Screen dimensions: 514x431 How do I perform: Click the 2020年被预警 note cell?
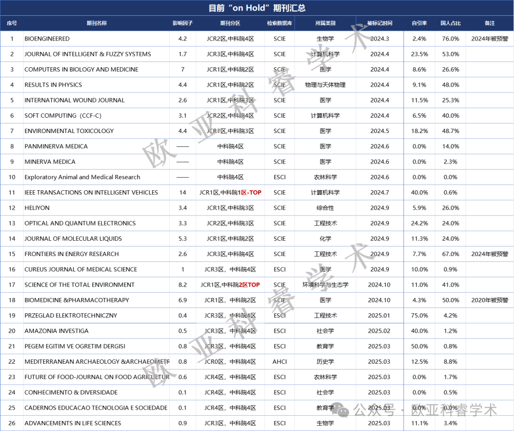[490, 300]
